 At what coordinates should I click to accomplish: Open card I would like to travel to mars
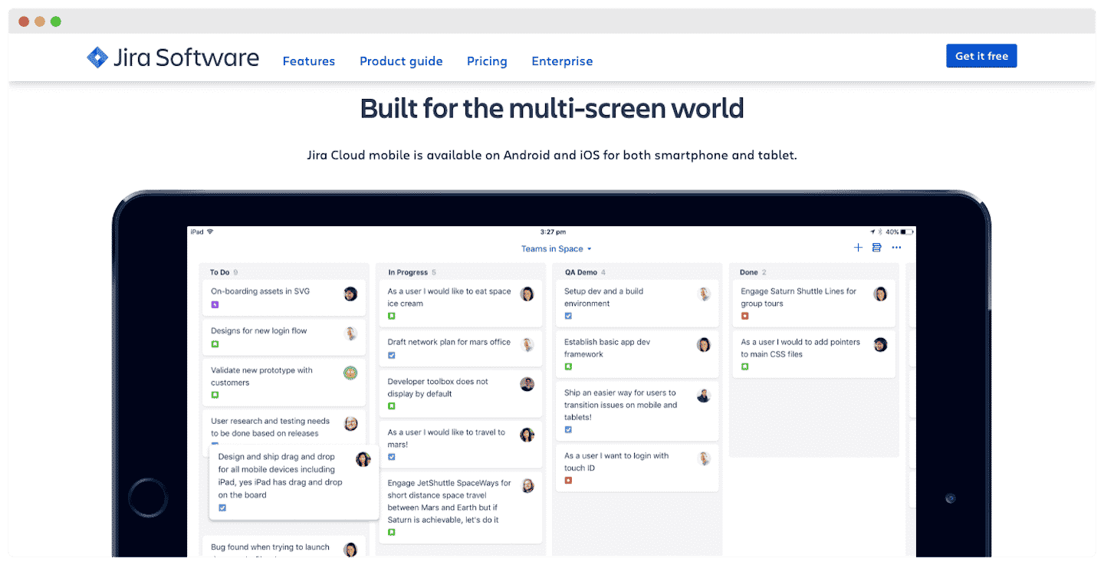461,444
